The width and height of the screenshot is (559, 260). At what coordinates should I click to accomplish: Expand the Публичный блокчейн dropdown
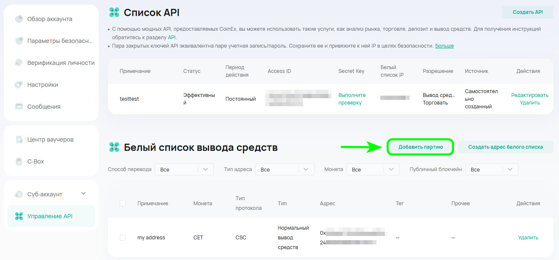click(492, 169)
